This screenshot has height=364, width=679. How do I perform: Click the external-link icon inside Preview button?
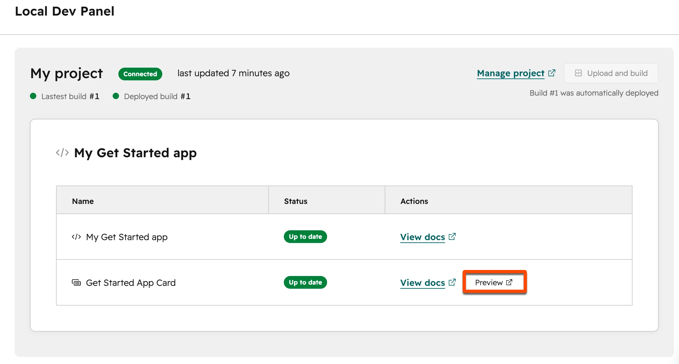click(x=509, y=282)
